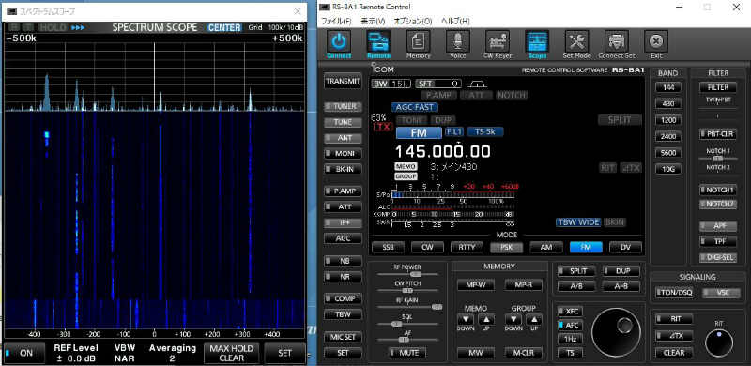Open the ヘルプ(H) menu
751x366 pixels.
[x=455, y=22]
